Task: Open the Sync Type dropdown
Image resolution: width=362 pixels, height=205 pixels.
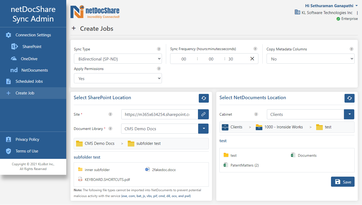Action: coord(118,59)
